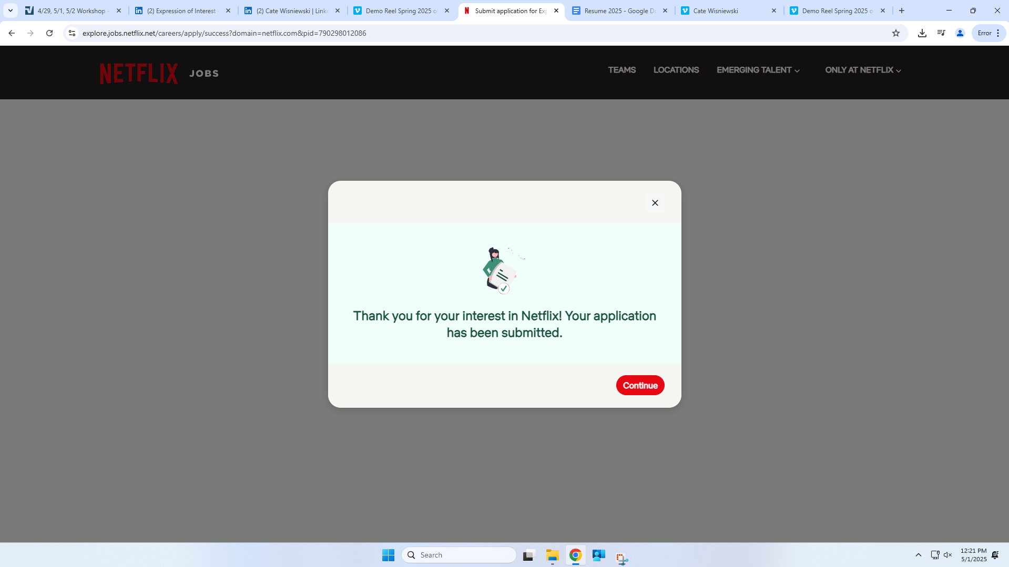Close the Cate Wisniewski Vimeo tab
The width and height of the screenshot is (1009, 567).
click(x=774, y=11)
